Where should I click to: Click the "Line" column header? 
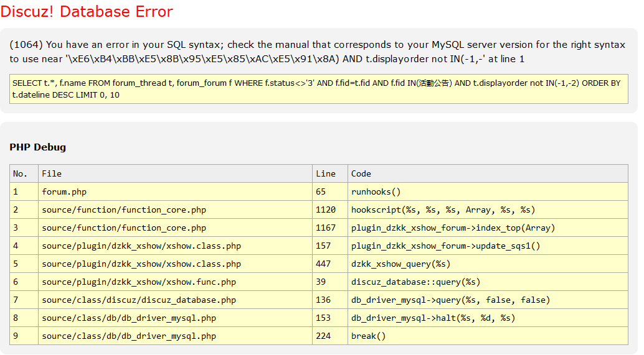326,173
